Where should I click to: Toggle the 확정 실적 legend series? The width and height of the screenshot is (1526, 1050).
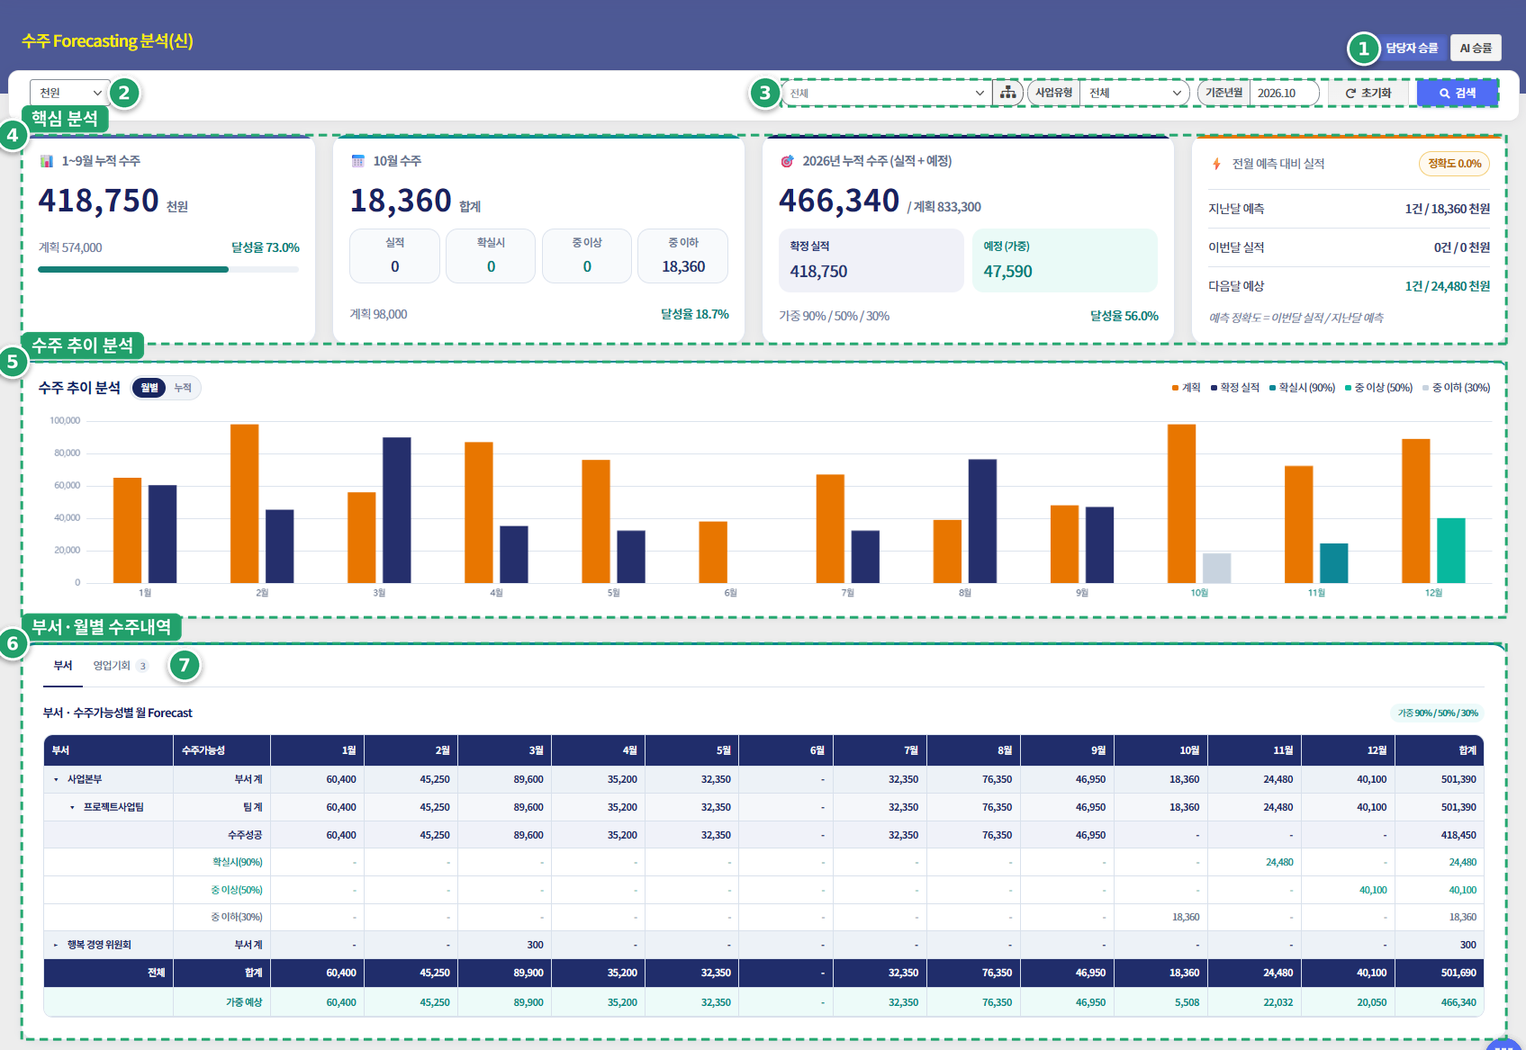pos(1234,388)
